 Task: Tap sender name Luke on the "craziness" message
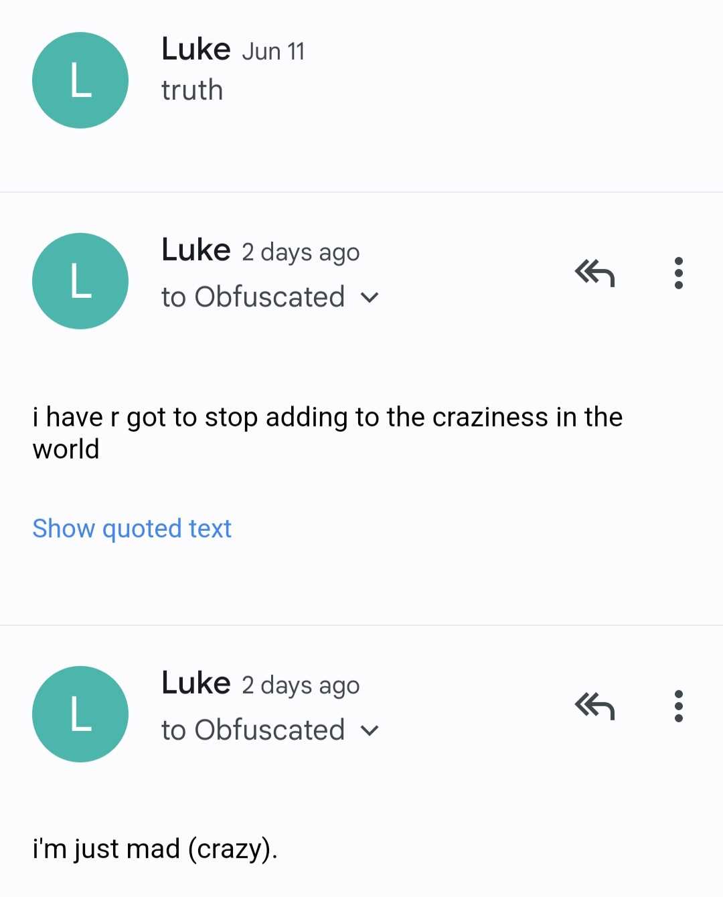(x=195, y=250)
